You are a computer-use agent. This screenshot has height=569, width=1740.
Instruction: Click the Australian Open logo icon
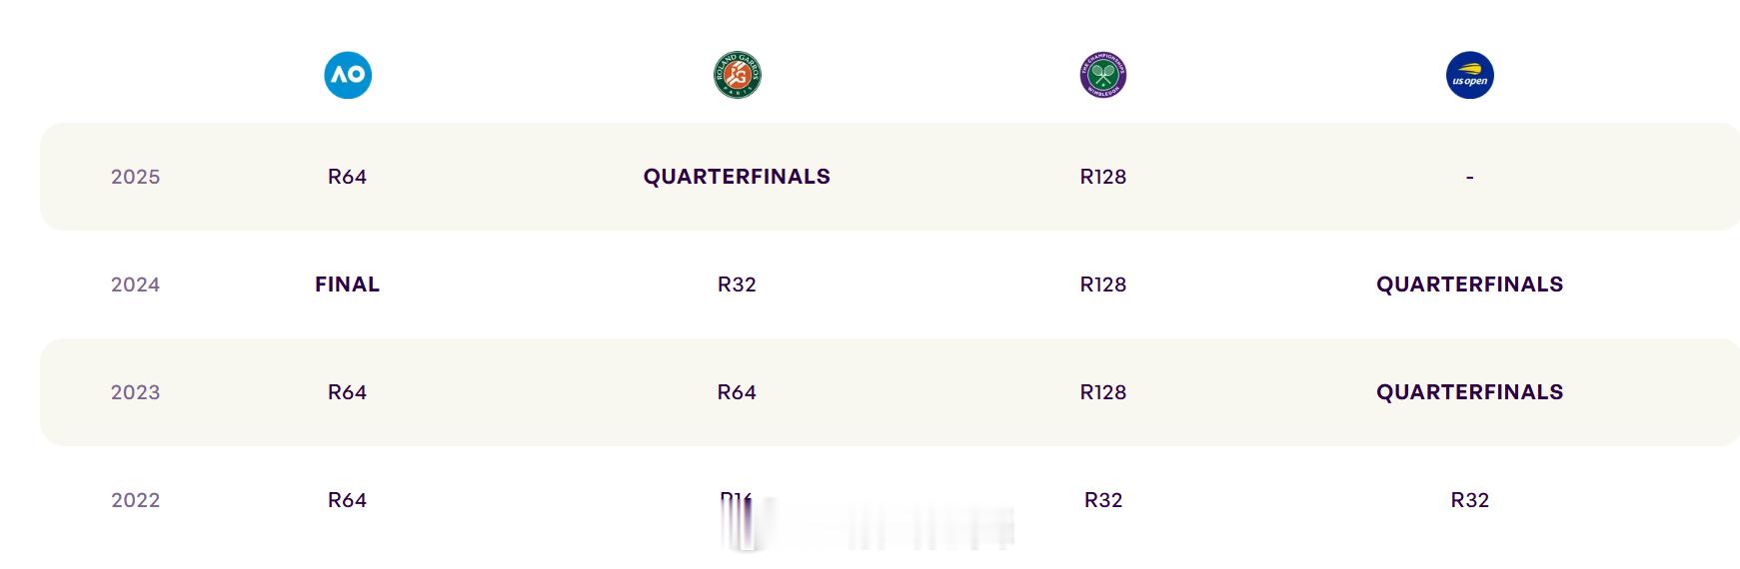348,75
